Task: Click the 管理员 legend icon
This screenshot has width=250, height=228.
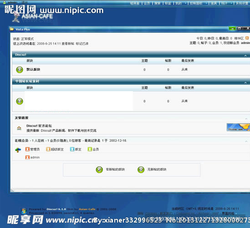Action: coord(27,149)
